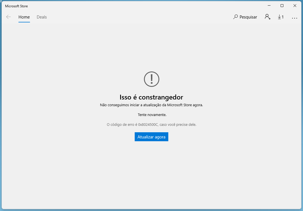Screen dimensions: 303x211
Task: Click the Tente novamente text
Action: (152, 115)
